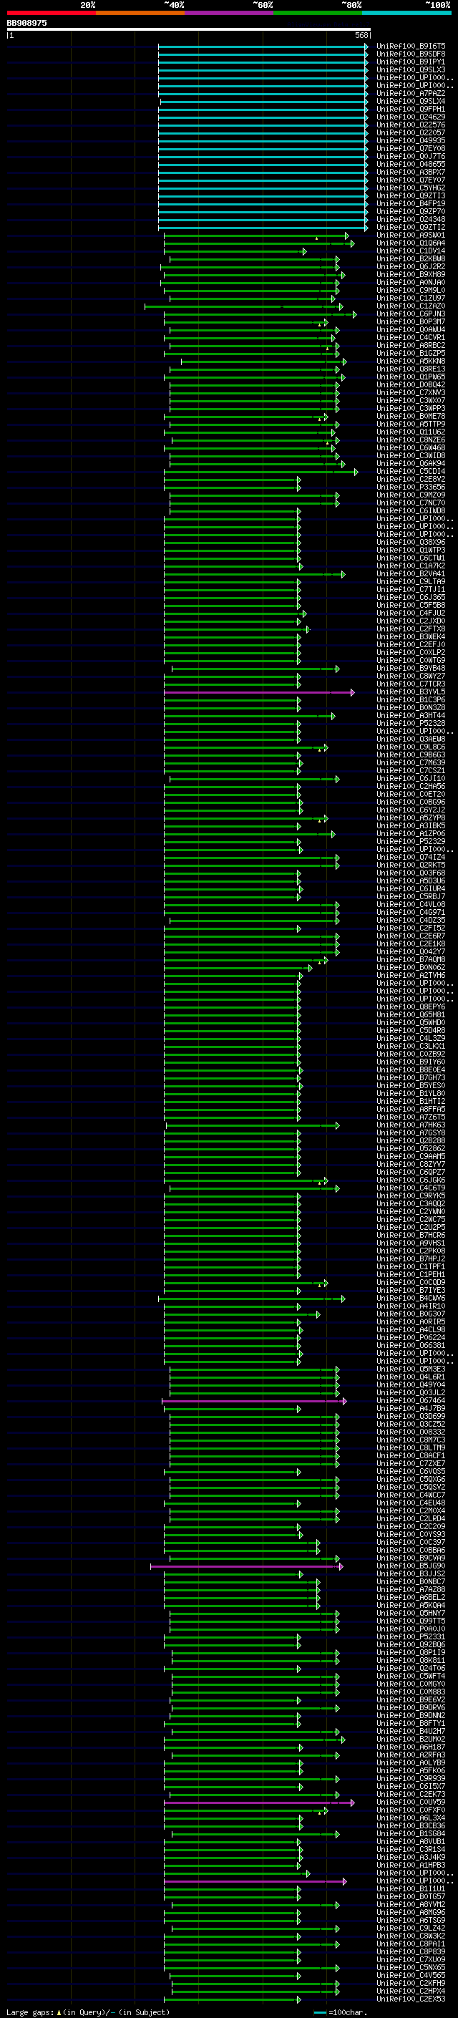Select the UniRef100_B5JG90 label
This screenshot has width=458, height=2018.
pos(411,1565)
